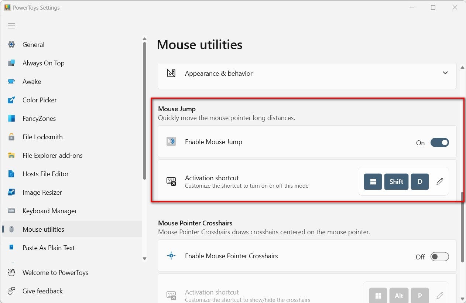Minimize the PowerToys Settings window

click(412, 7)
